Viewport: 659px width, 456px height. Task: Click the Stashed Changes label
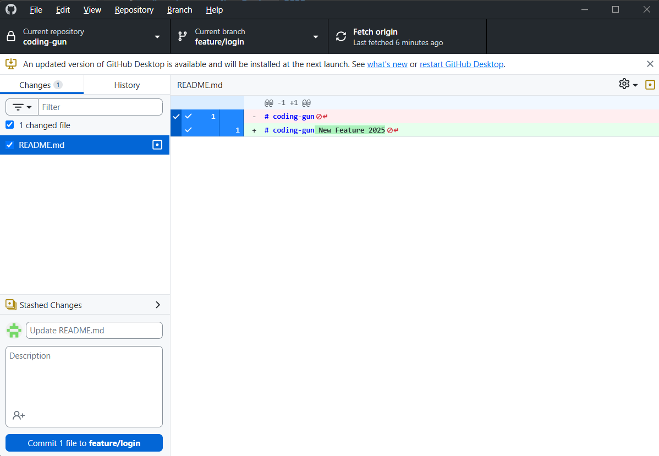(x=51, y=305)
